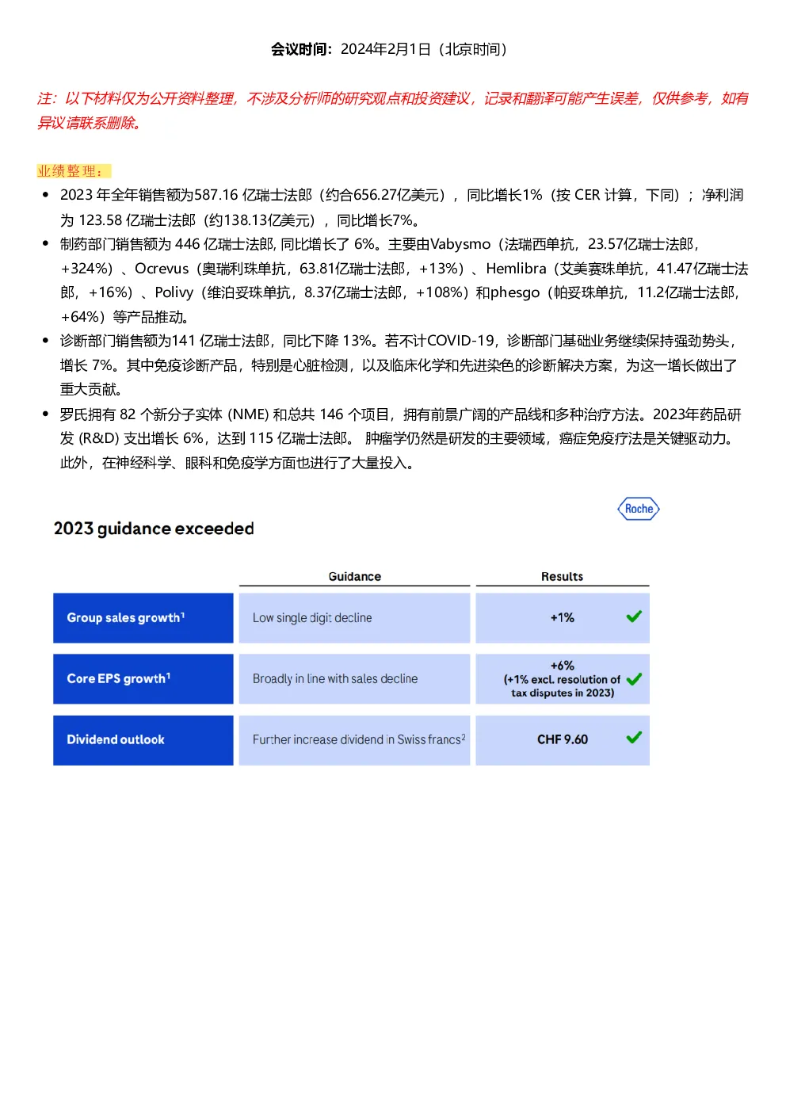
Task: Click the bullet text starting '制药部门销售额'
Action: point(404,281)
